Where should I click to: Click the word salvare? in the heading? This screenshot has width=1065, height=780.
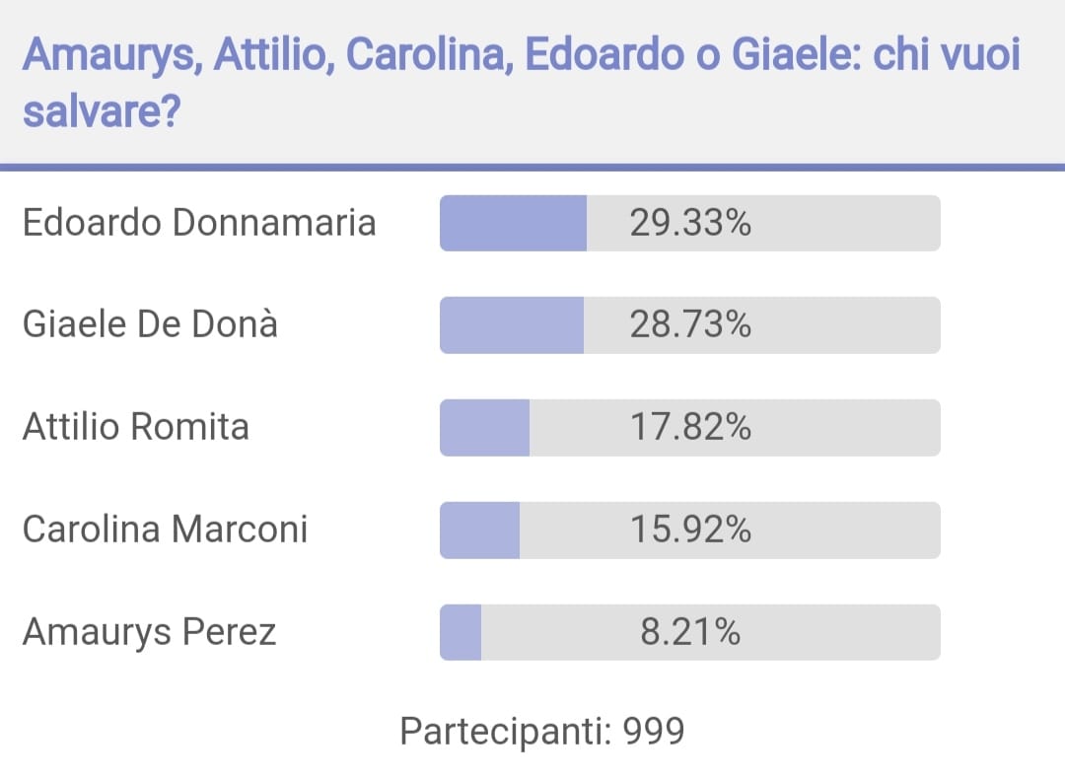click(x=102, y=111)
